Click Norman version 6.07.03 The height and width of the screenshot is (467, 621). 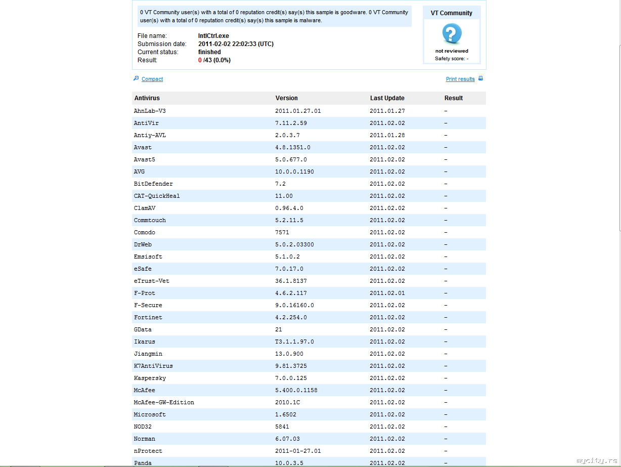pos(287,439)
